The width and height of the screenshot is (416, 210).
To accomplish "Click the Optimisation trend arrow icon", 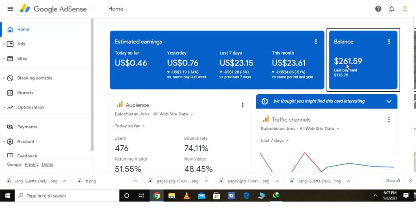I will click(x=10, y=107).
